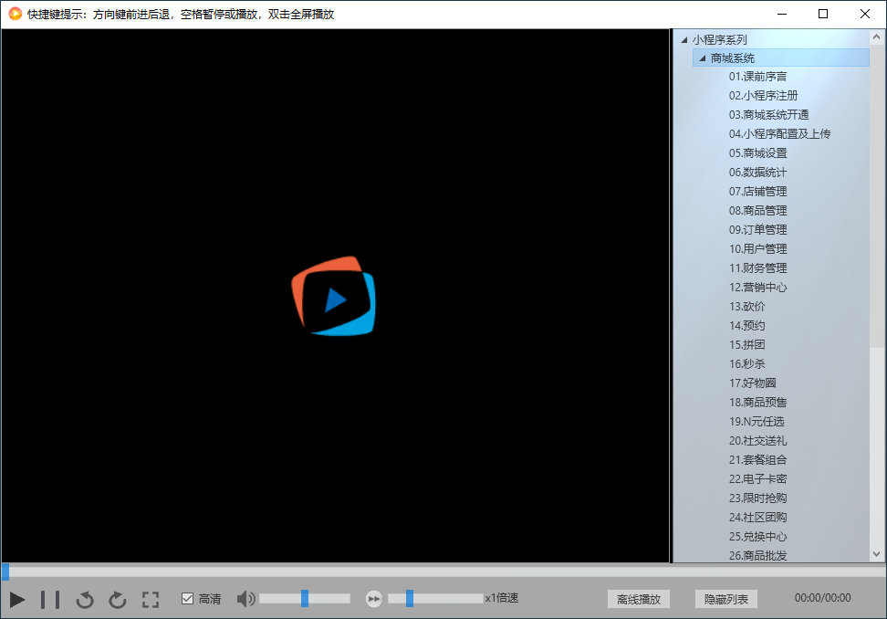The image size is (887, 619).
Task: Click the video progress bar handle
Action: pyautogui.click(x=5, y=572)
